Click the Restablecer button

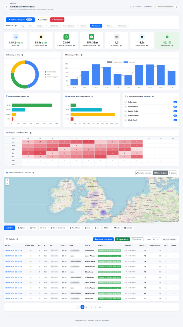tap(57, 20)
